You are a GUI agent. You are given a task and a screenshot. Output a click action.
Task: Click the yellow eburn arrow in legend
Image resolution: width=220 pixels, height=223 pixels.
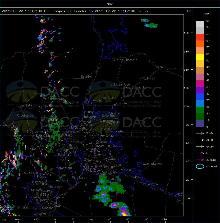coord(200,147)
